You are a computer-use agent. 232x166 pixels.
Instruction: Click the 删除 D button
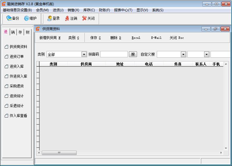116,38
